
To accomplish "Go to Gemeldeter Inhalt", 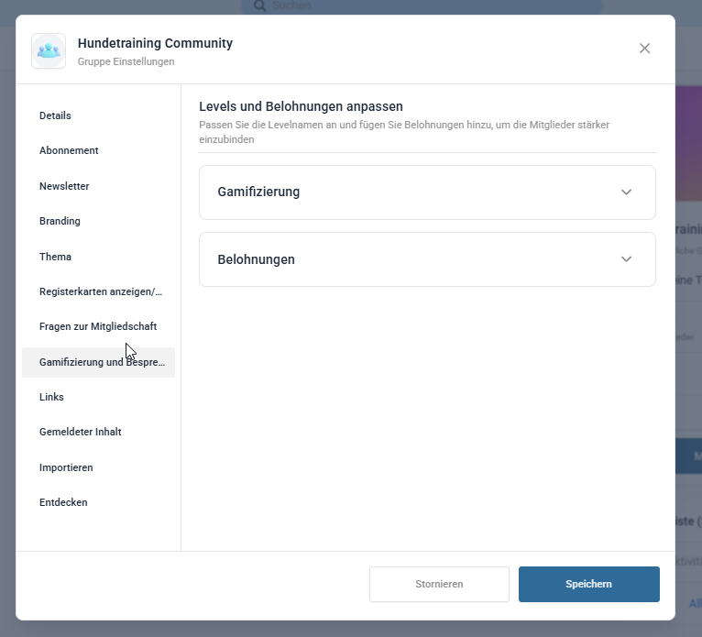I will point(81,432).
